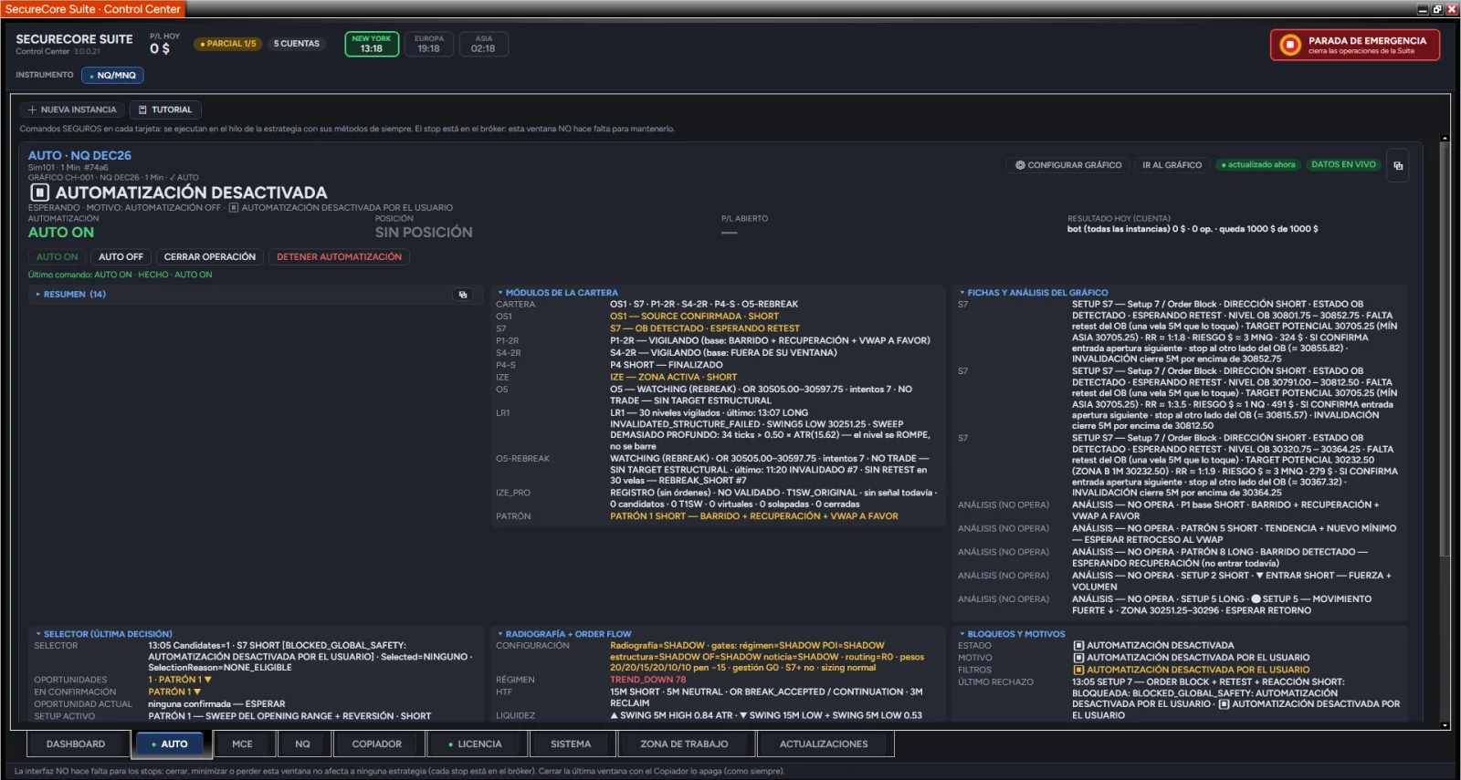Click the AUTO · NQ DEC26 title
The width and height of the screenshot is (1461, 780).
click(79, 156)
